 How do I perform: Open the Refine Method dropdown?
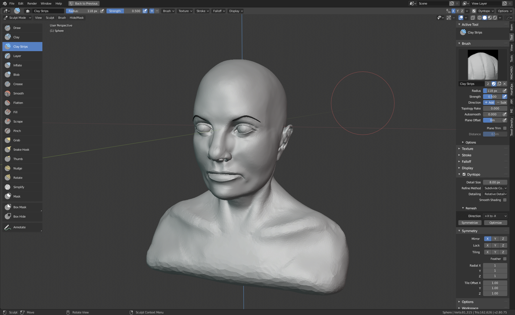(x=495, y=188)
